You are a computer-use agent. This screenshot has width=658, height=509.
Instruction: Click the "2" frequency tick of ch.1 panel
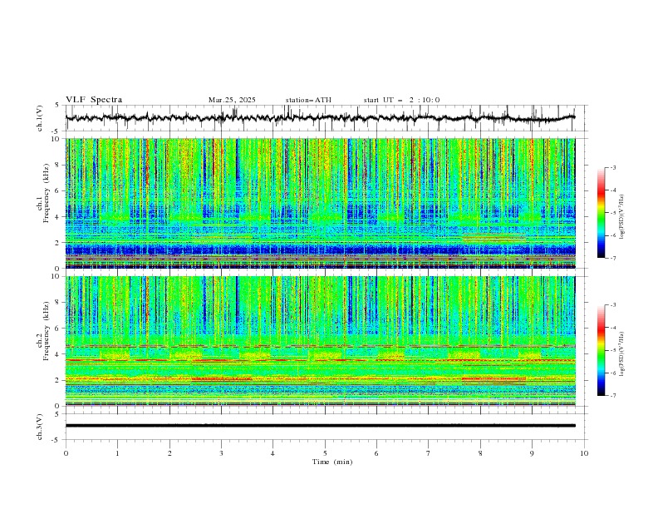click(59, 243)
